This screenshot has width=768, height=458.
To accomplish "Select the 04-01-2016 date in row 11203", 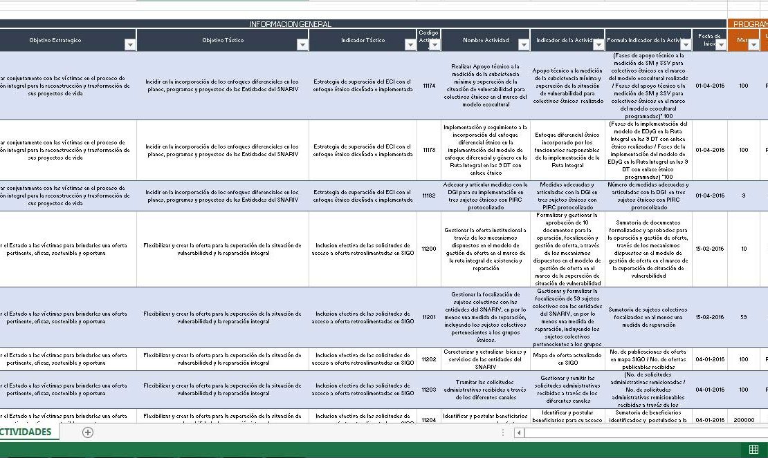I will click(x=710, y=390).
